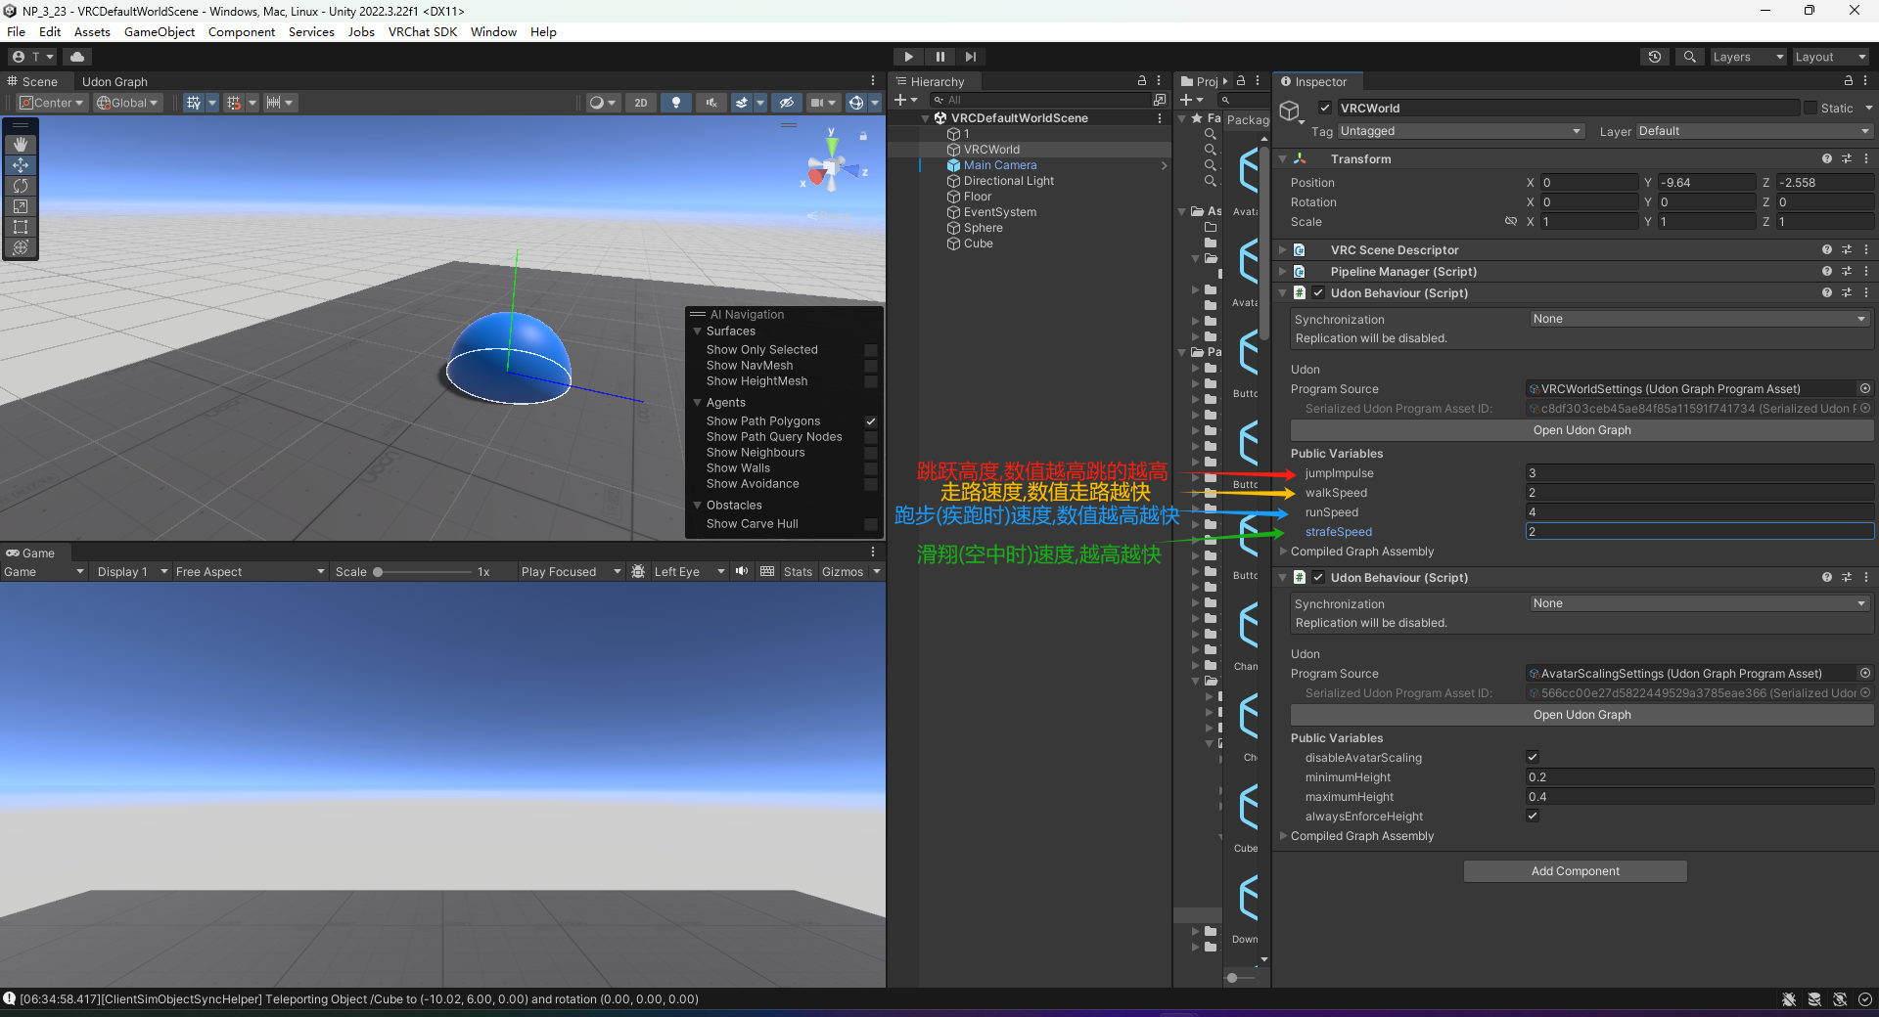Click Open Udon Graph for AvatarScalingSettings

tap(1581, 715)
